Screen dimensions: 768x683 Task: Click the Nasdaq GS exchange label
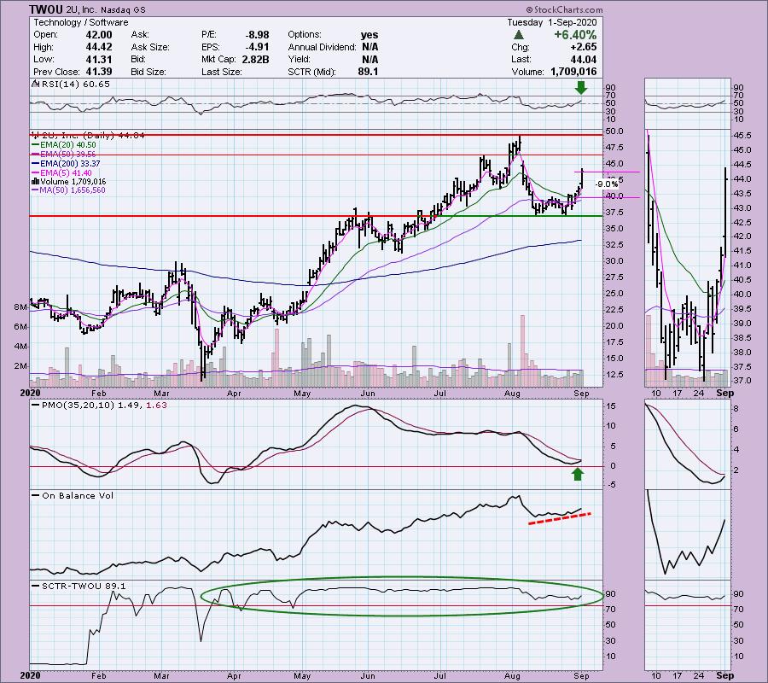pos(123,9)
